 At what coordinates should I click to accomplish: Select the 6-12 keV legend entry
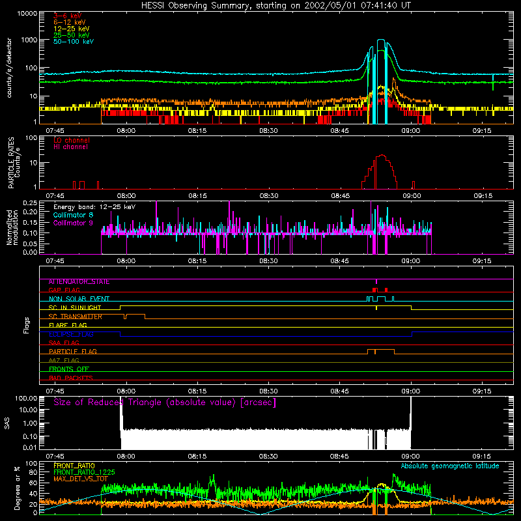coord(70,22)
